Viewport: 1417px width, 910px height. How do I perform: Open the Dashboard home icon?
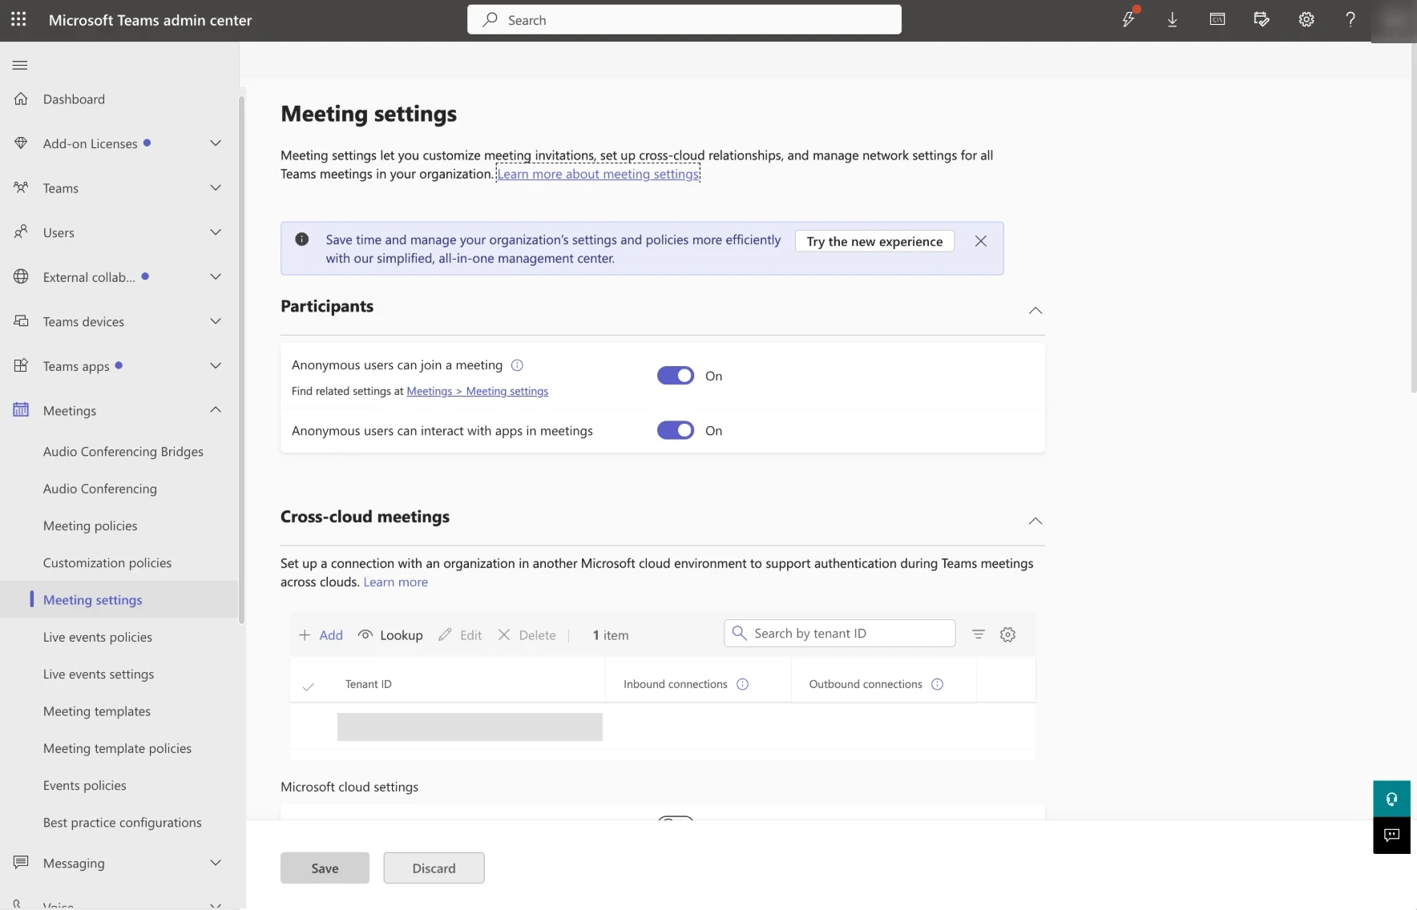[x=21, y=99]
